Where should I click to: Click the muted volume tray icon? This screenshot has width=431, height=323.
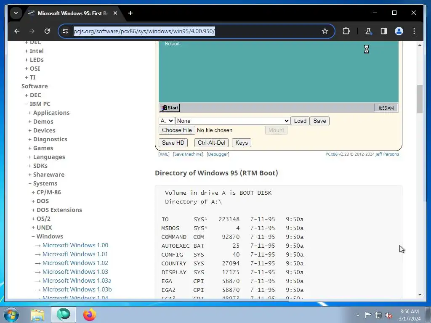(x=388, y=315)
